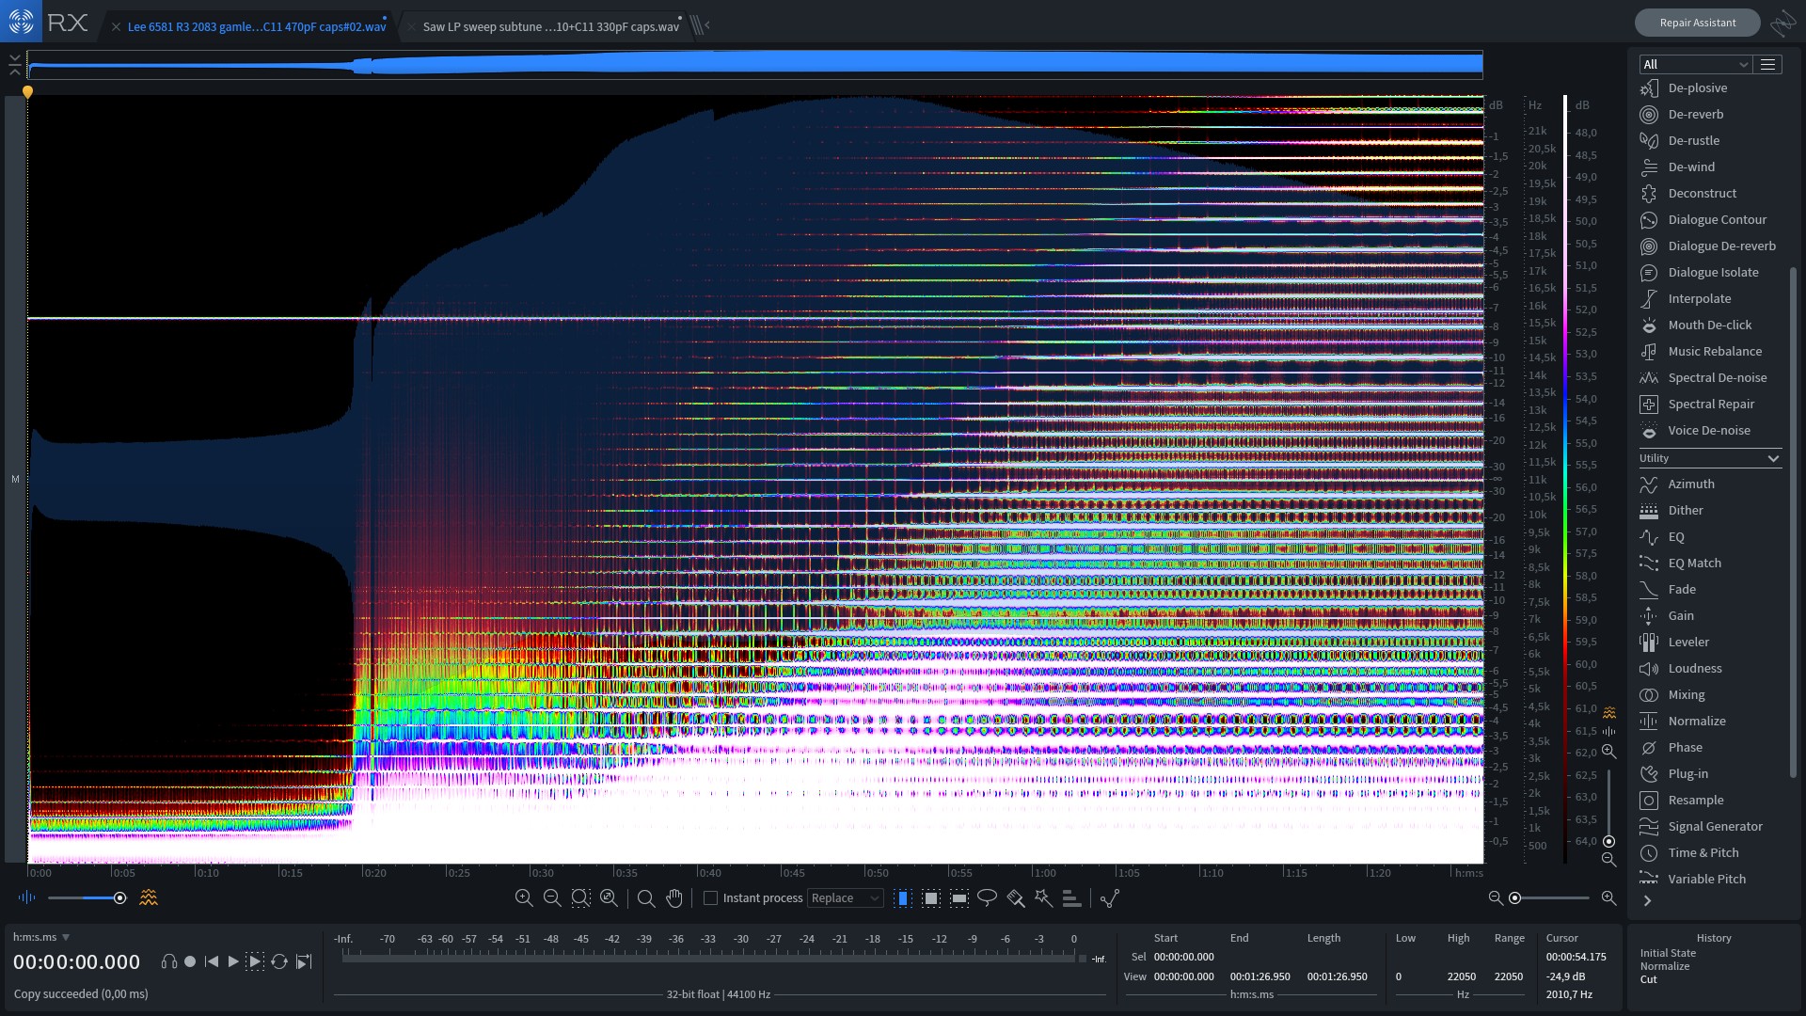Screen dimensions: 1806x1016
Task: Open the Time & Pitch module
Action: point(1703,852)
